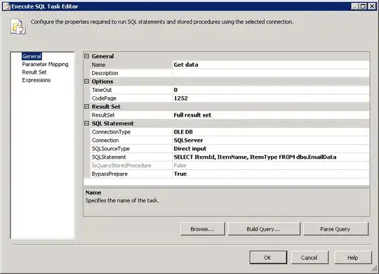Click the Cancel button
The image size is (379, 274).
(310, 258)
